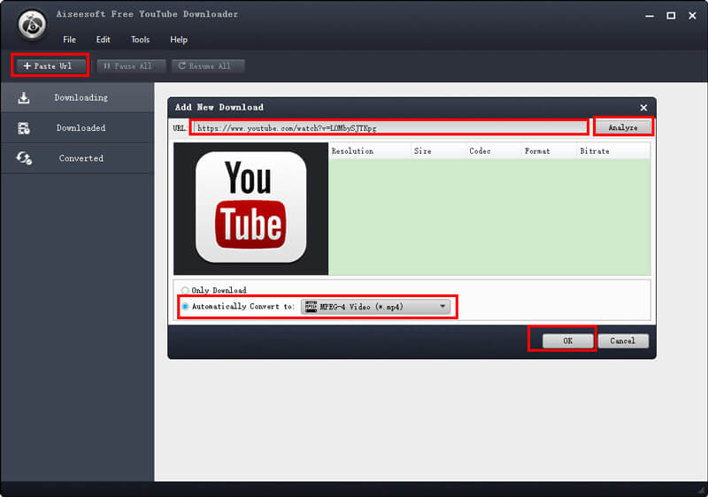Open the MPEG-4 Video format dropdown

pos(375,307)
